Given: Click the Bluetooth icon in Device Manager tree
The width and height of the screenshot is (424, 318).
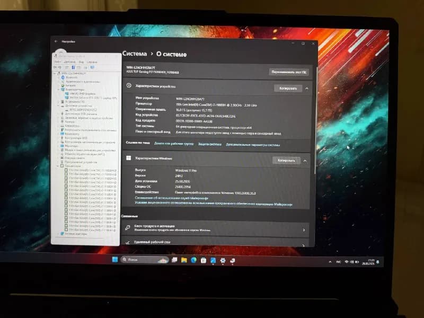Looking at the screenshot, I should click(63, 77).
